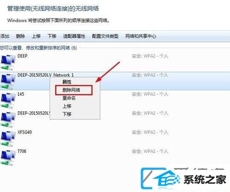
Task: Open 适配器属性 from the toolbar
Action: (x=74, y=36)
